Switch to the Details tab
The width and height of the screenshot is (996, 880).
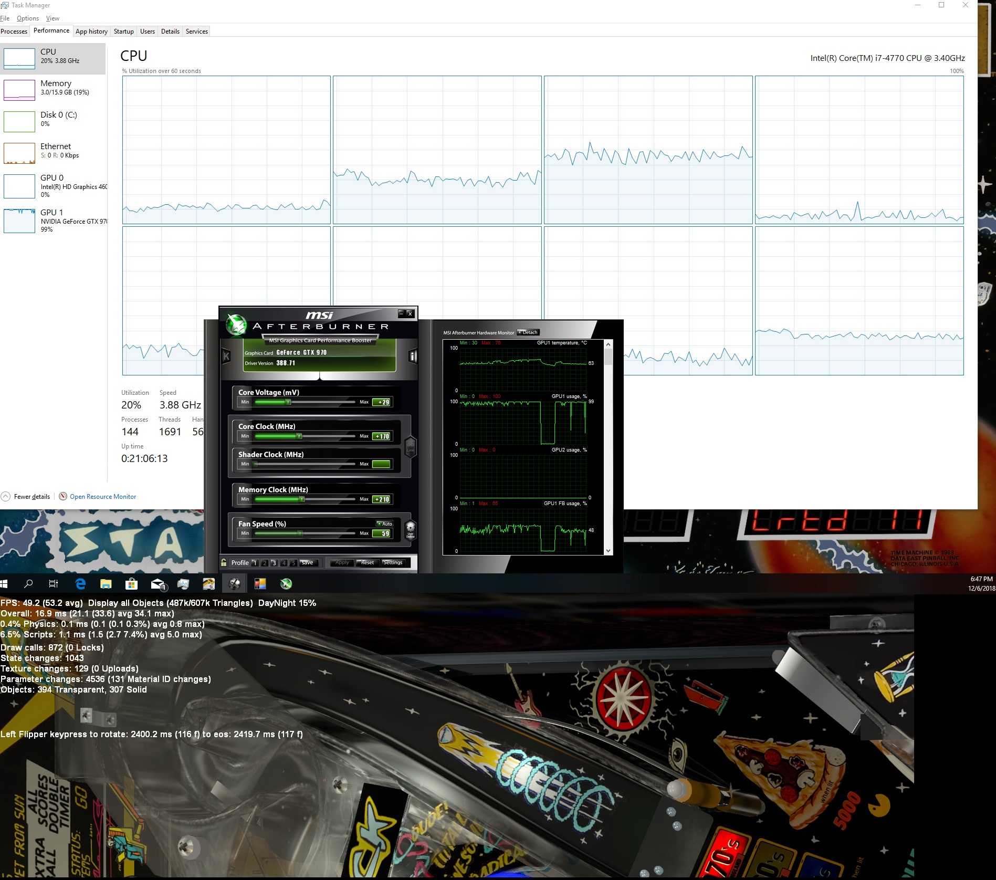(170, 32)
